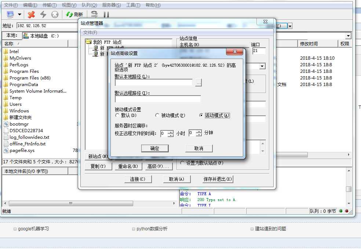Screen dimensions: 361x249
Task: Click the green refresh 刷新 button
Action: (x=74, y=15)
